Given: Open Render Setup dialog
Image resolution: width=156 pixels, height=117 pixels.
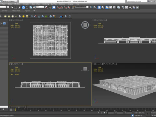Looking at the screenshot, I should [x=123, y=7].
